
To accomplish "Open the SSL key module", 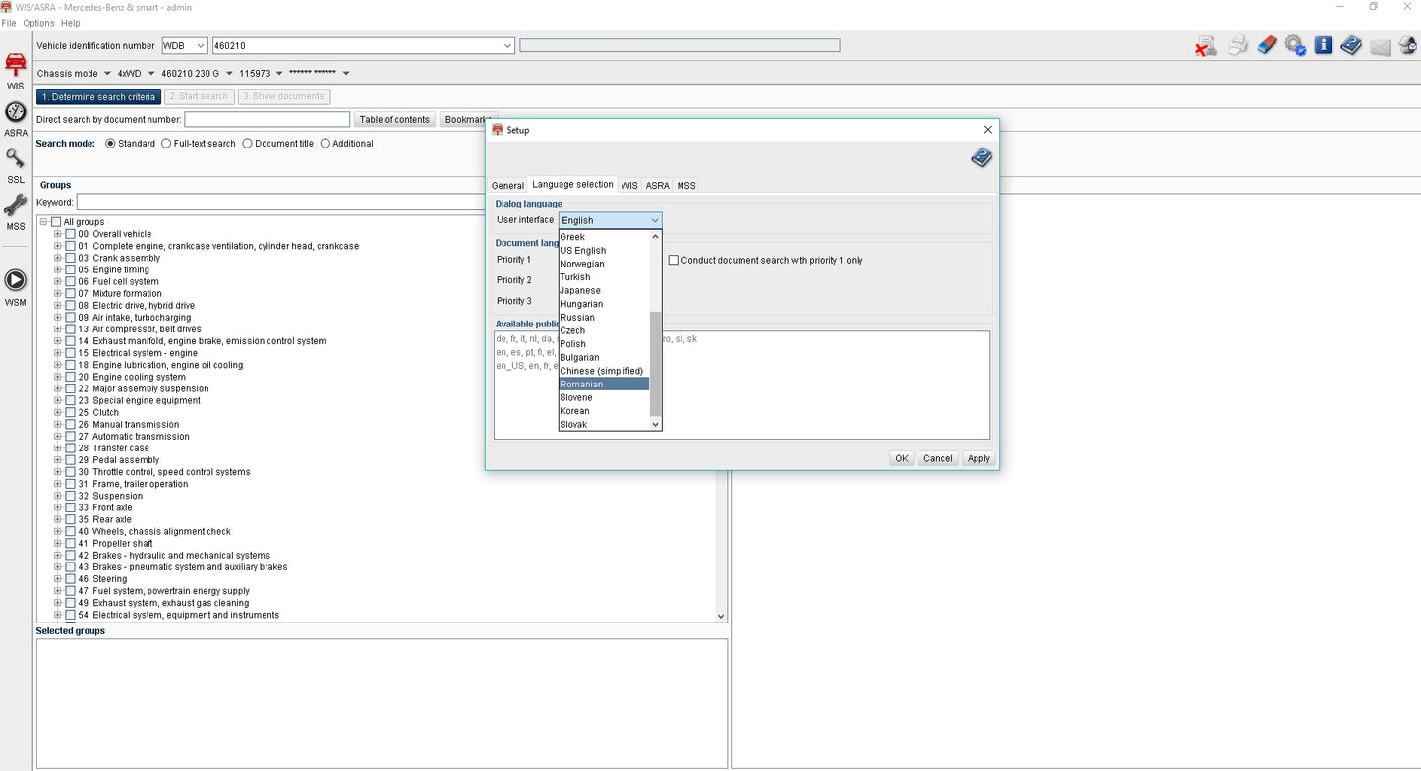I will coord(15,159).
